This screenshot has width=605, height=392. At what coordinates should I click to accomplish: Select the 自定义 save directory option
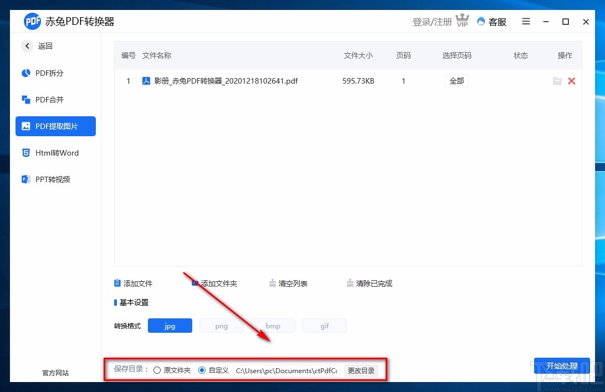[202, 370]
